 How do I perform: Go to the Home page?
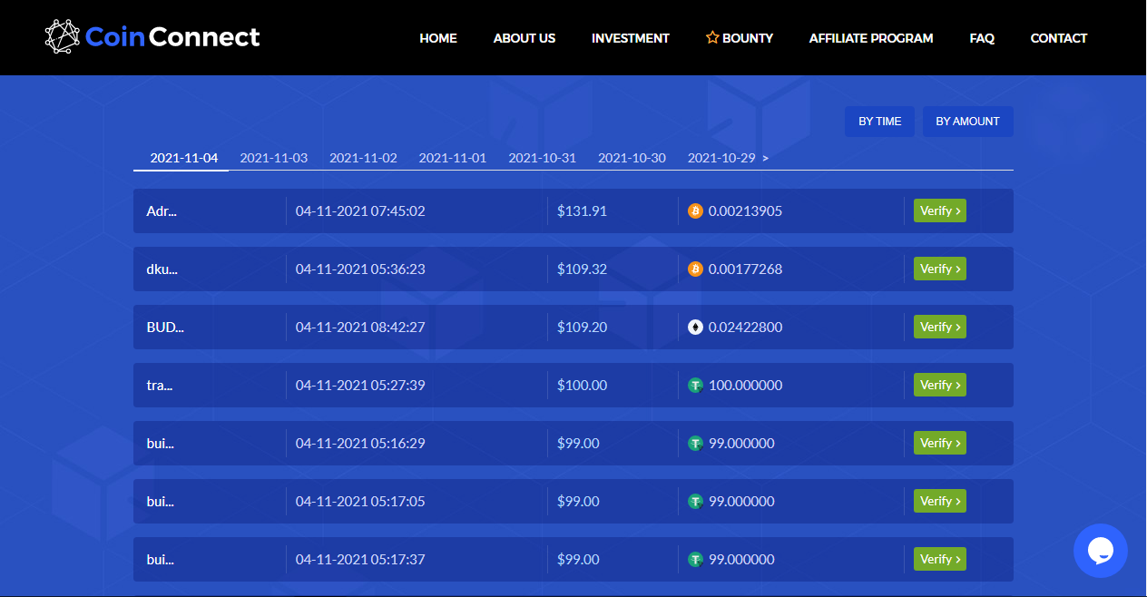[438, 38]
